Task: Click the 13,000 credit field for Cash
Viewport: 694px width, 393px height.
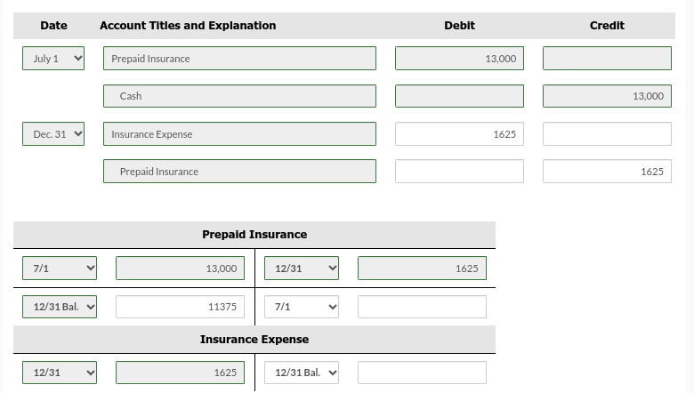Action: [607, 96]
